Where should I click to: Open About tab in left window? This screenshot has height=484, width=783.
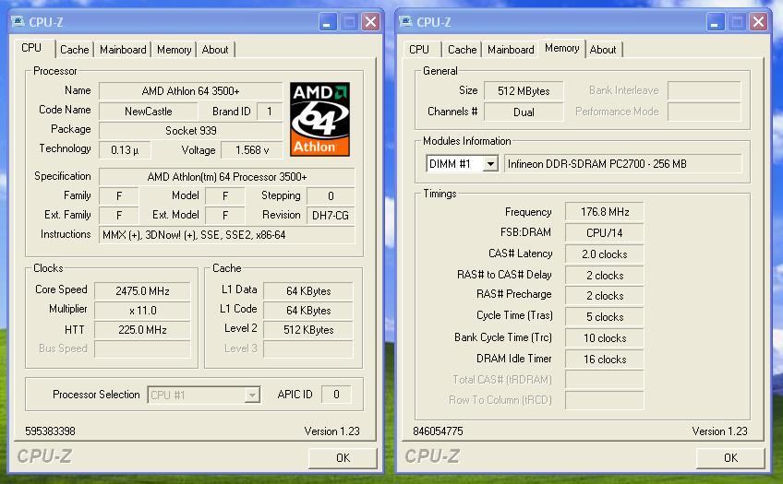[x=215, y=50]
